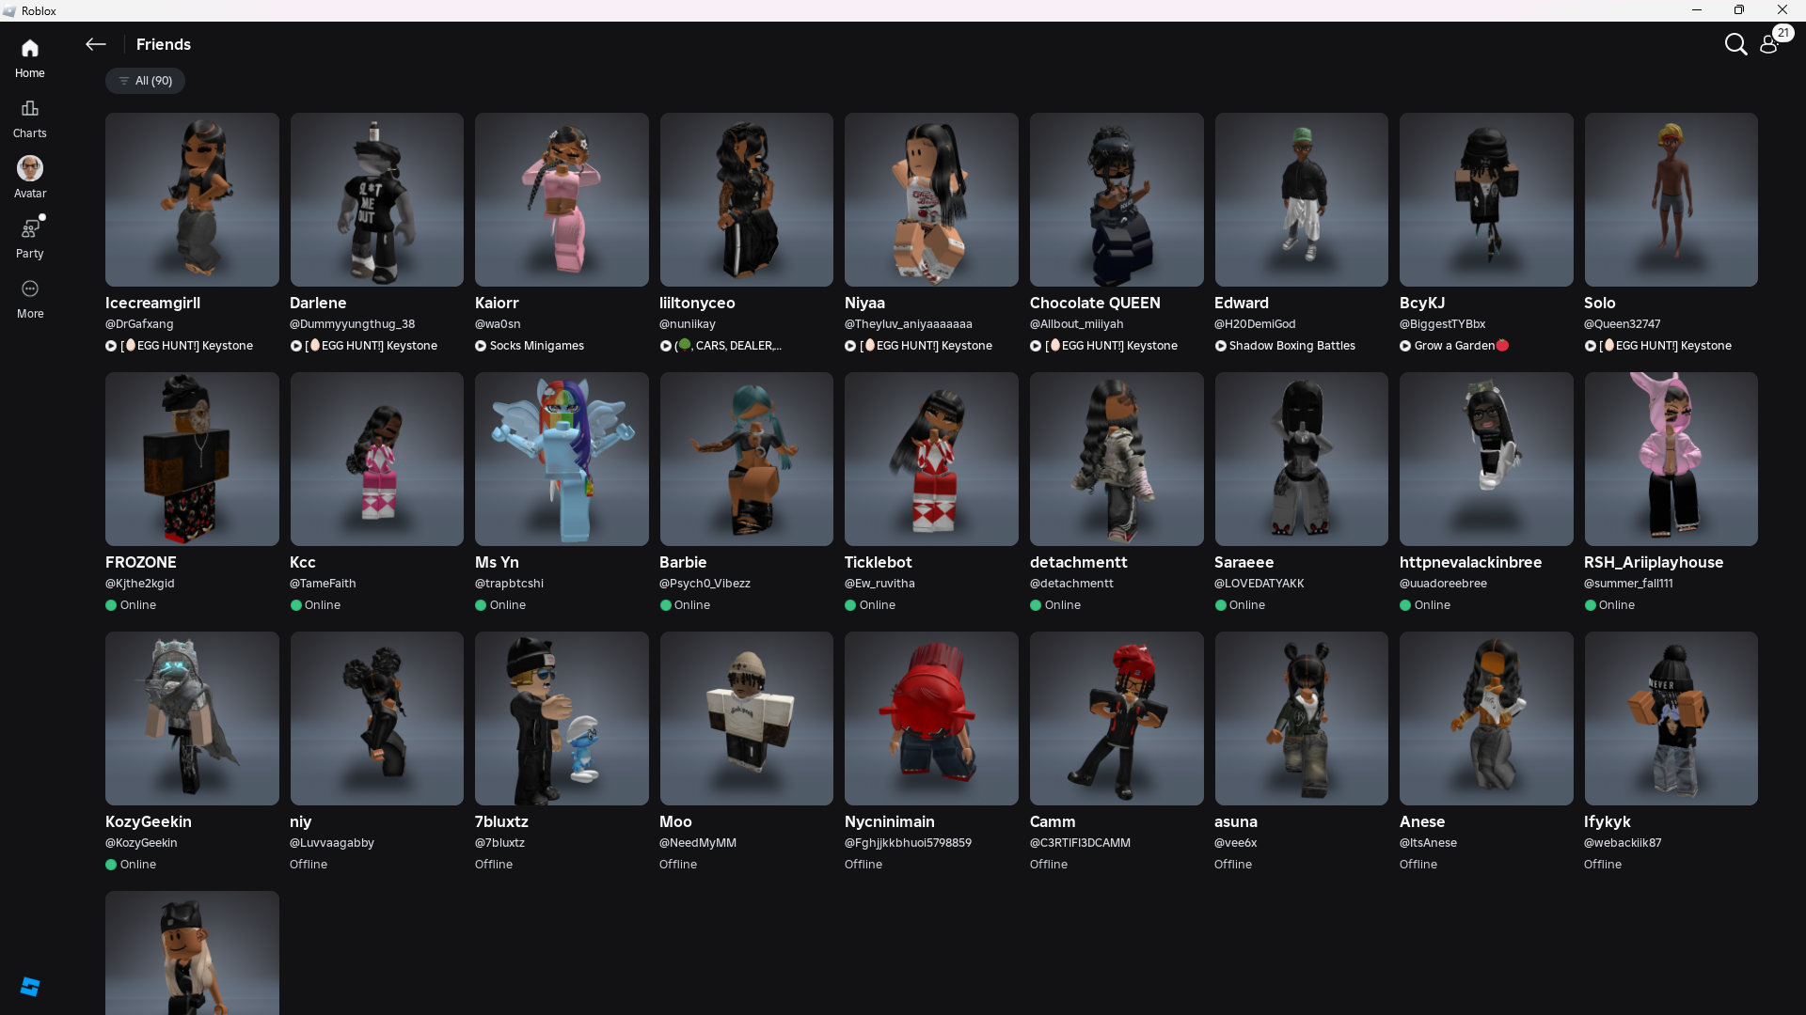
Task: Click the back arrow next to Friends
Action: coord(95,44)
